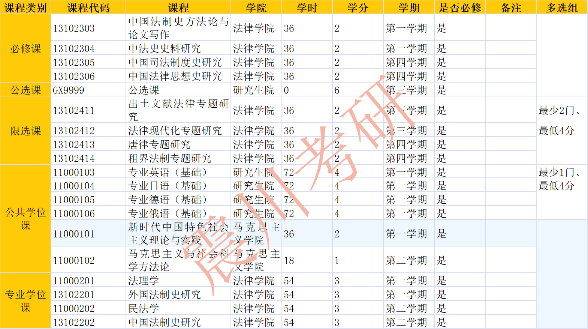Screen dimensions: 588x329
Task: Click course code 13102201
Action: 74,294
